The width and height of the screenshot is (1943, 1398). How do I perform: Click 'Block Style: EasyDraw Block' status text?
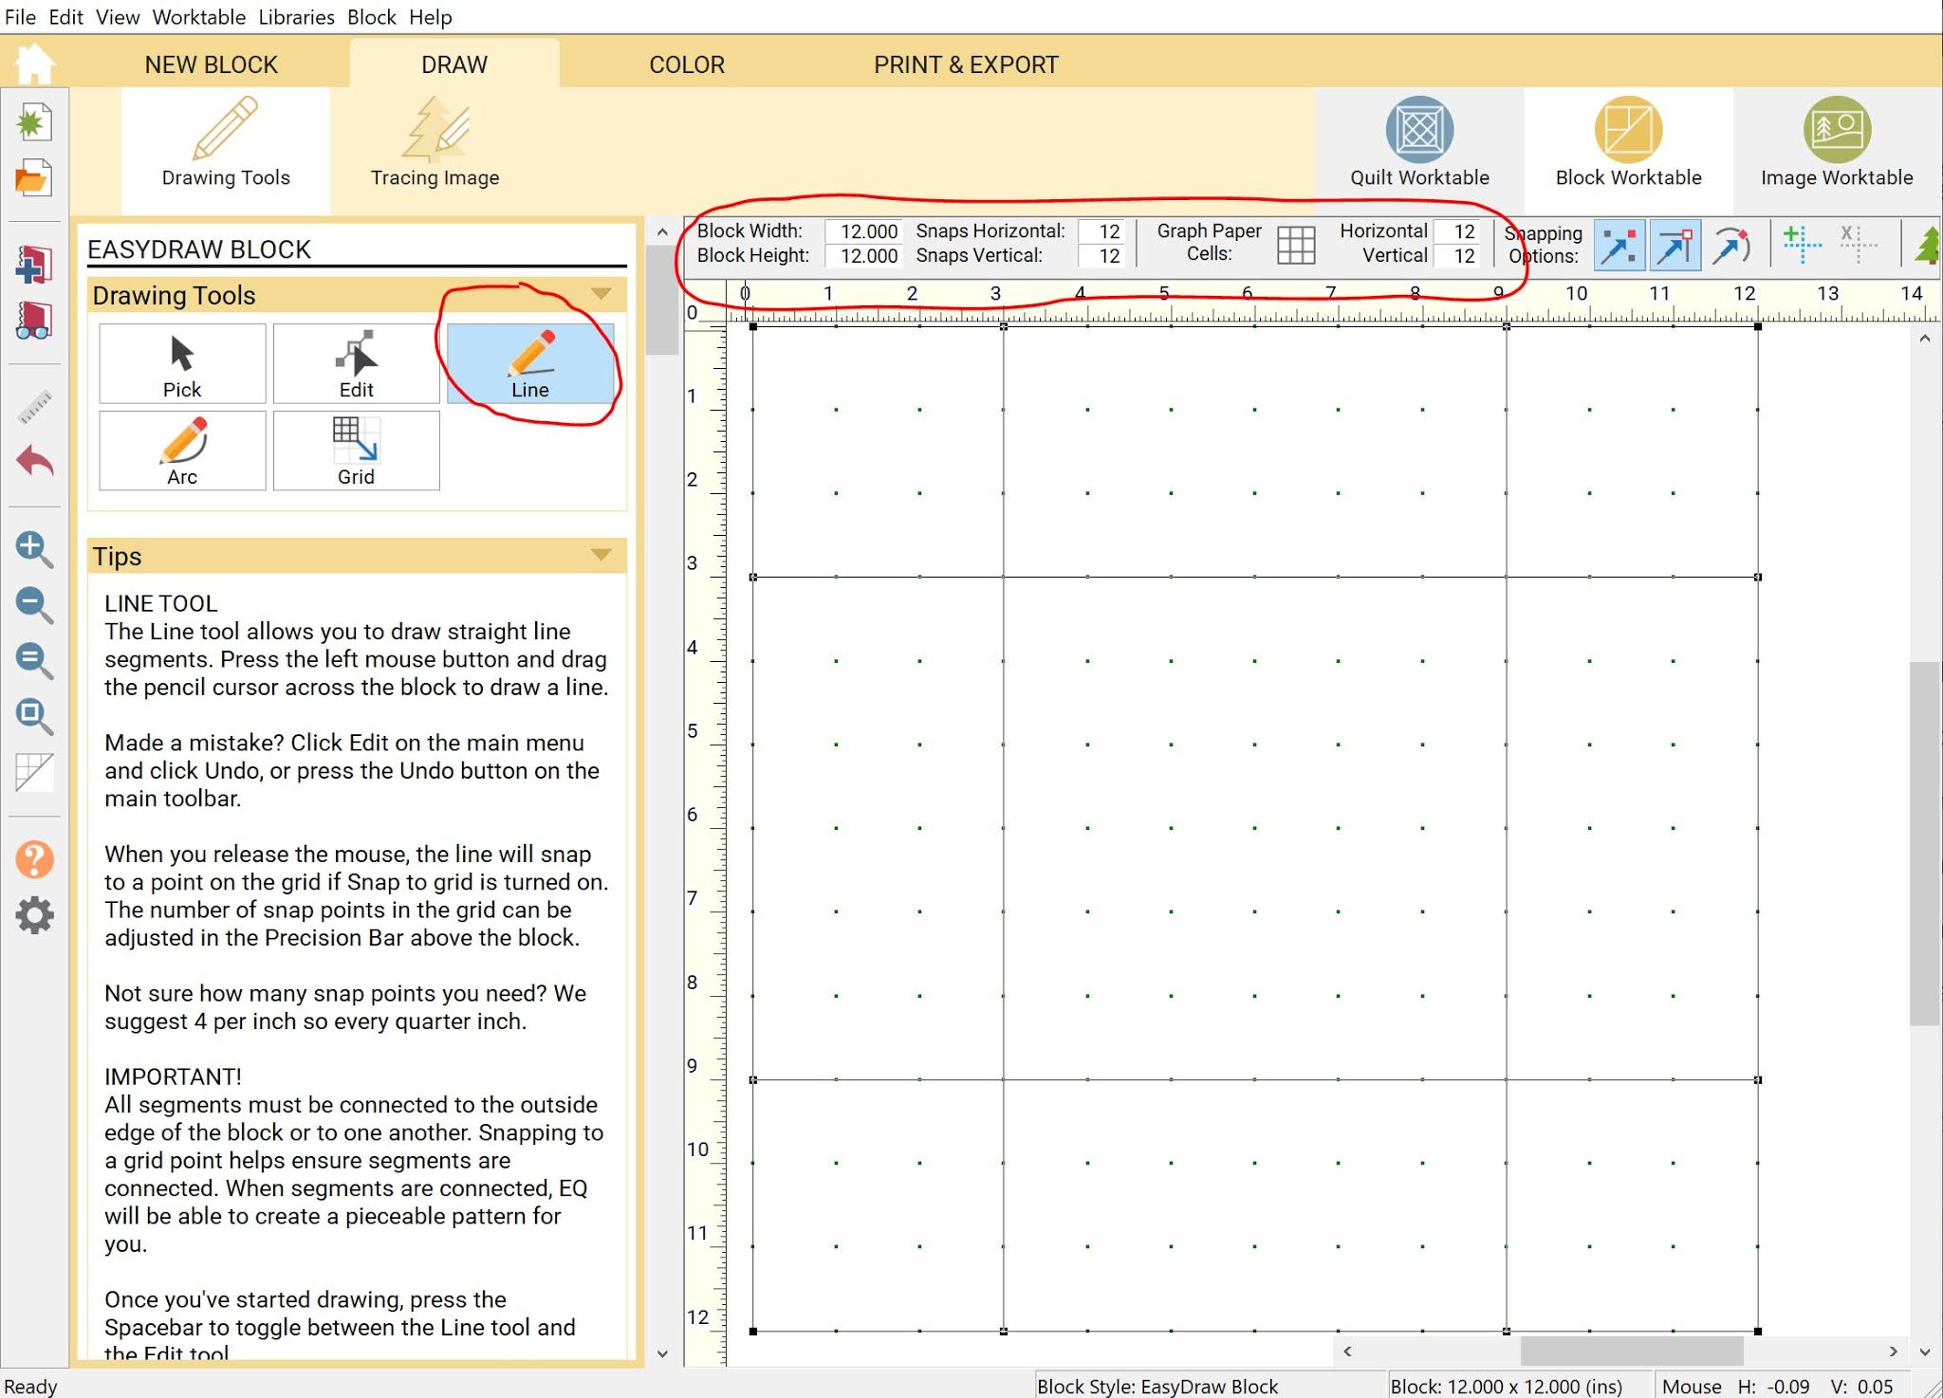pos(1157,1386)
